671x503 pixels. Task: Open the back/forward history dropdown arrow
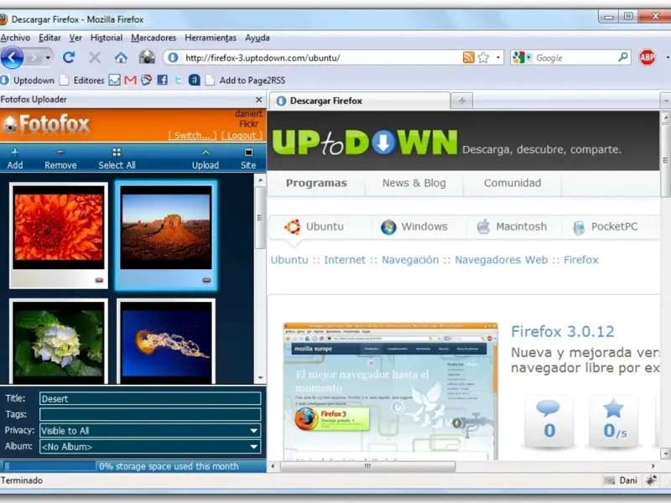pyautogui.click(x=48, y=58)
